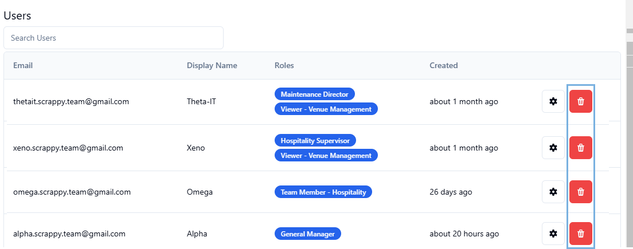Select the Team Member - Hospitality badge
The height and width of the screenshot is (249, 633).
(323, 192)
